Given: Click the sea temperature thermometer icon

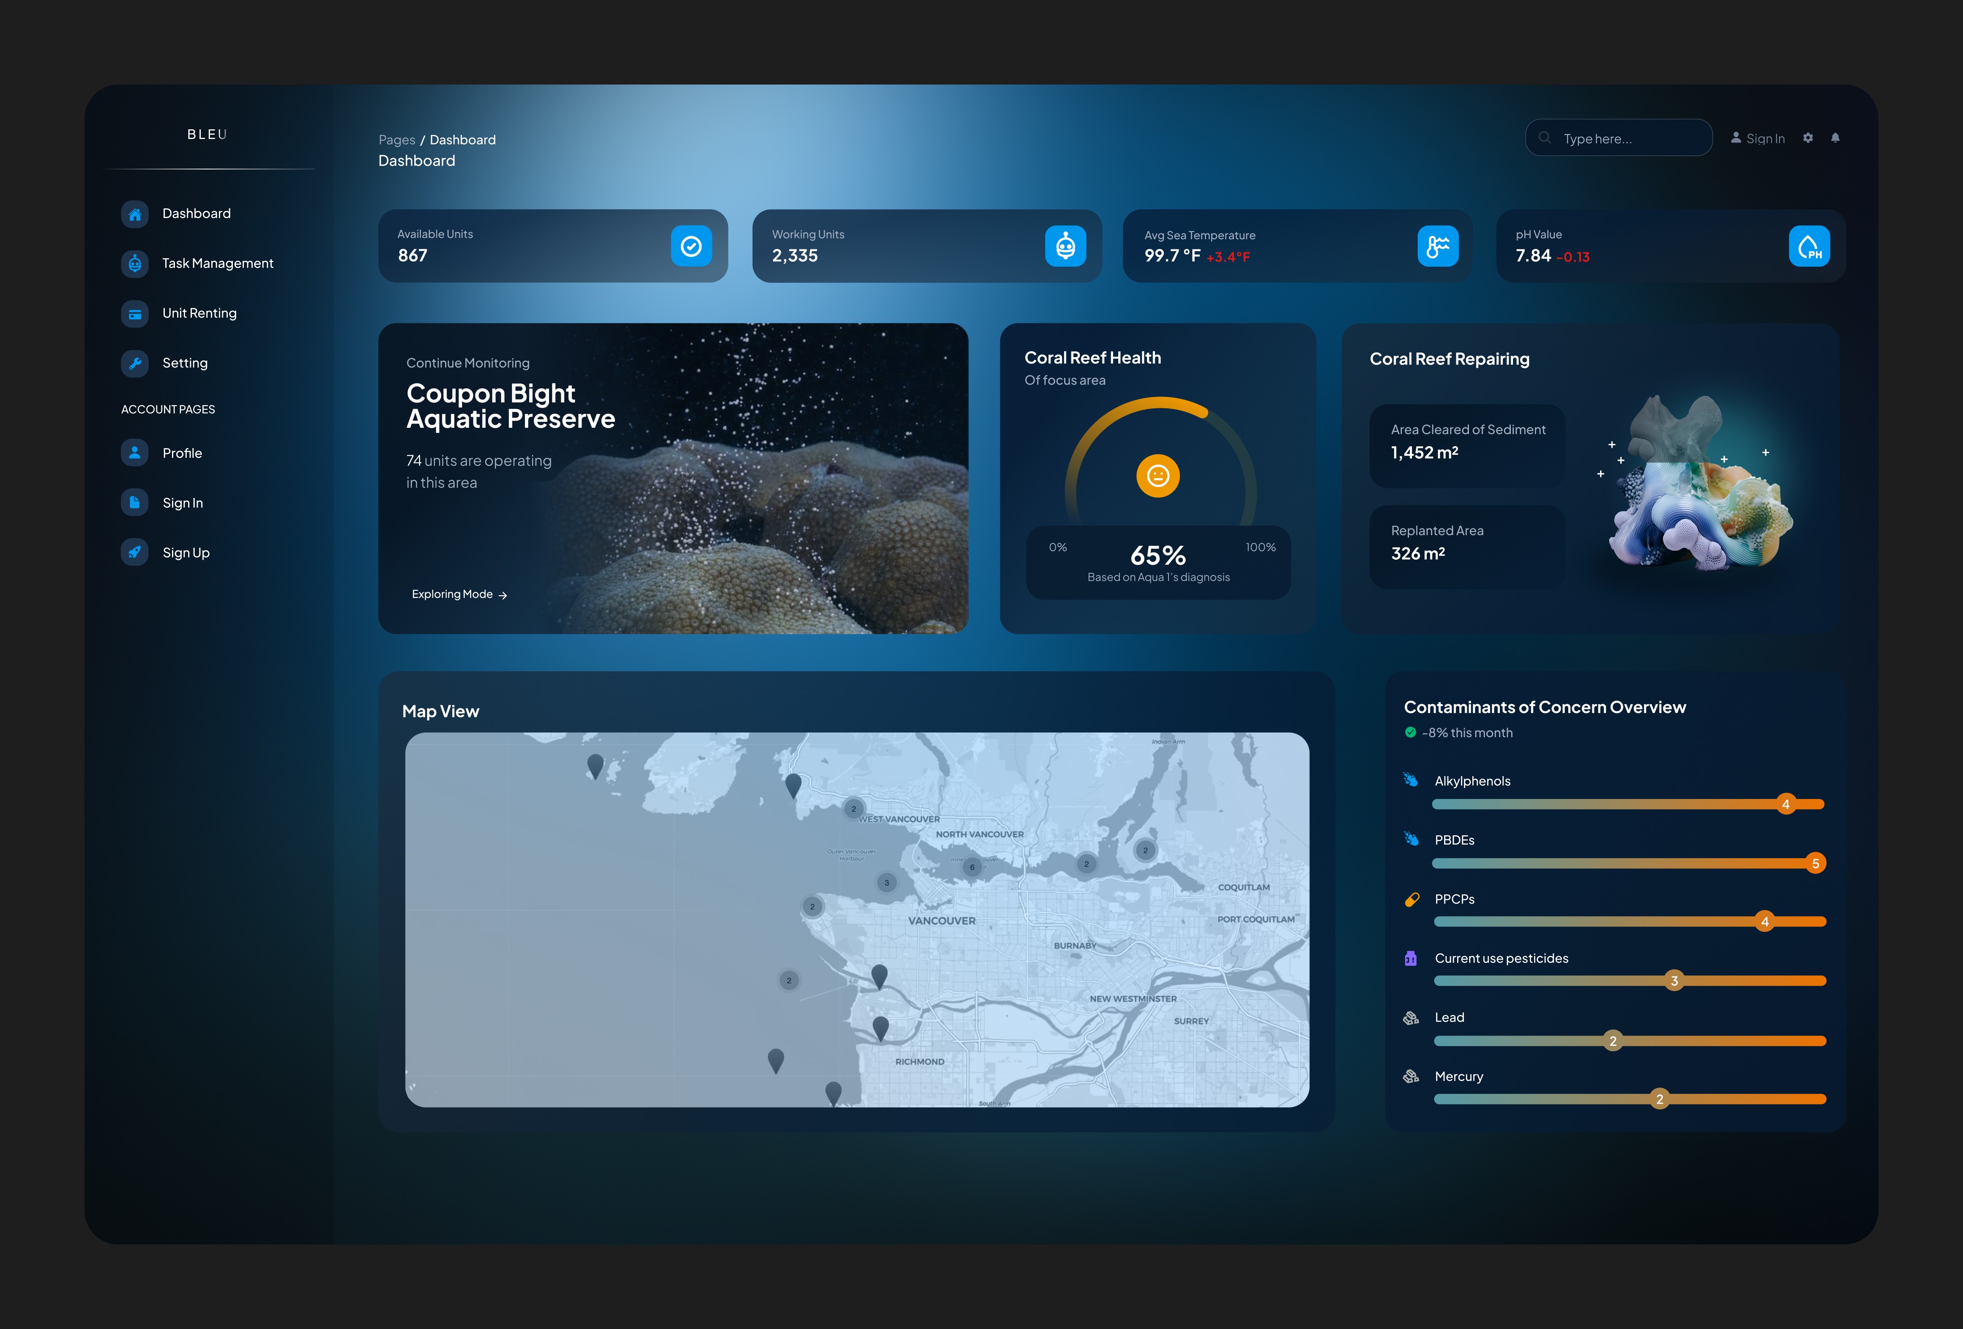Looking at the screenshot, I should tap(1438, 246).
